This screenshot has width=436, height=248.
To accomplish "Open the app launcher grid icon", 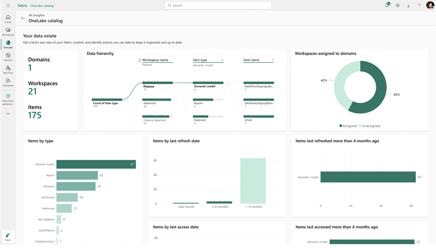I will coord(8,5).
